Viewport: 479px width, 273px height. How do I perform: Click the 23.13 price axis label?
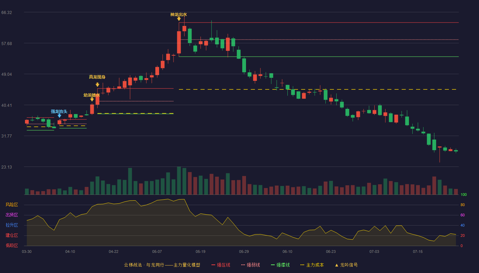pos(7,167)
